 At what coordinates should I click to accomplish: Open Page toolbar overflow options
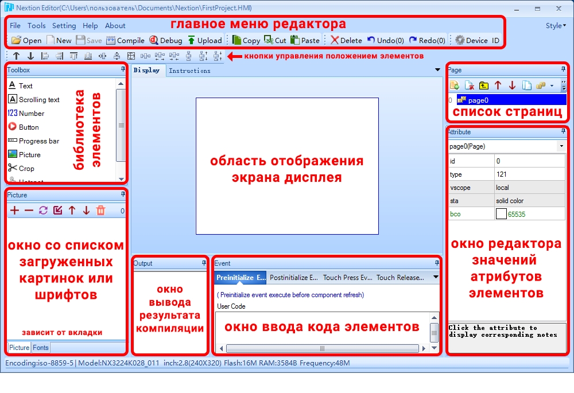pos(564,86)
